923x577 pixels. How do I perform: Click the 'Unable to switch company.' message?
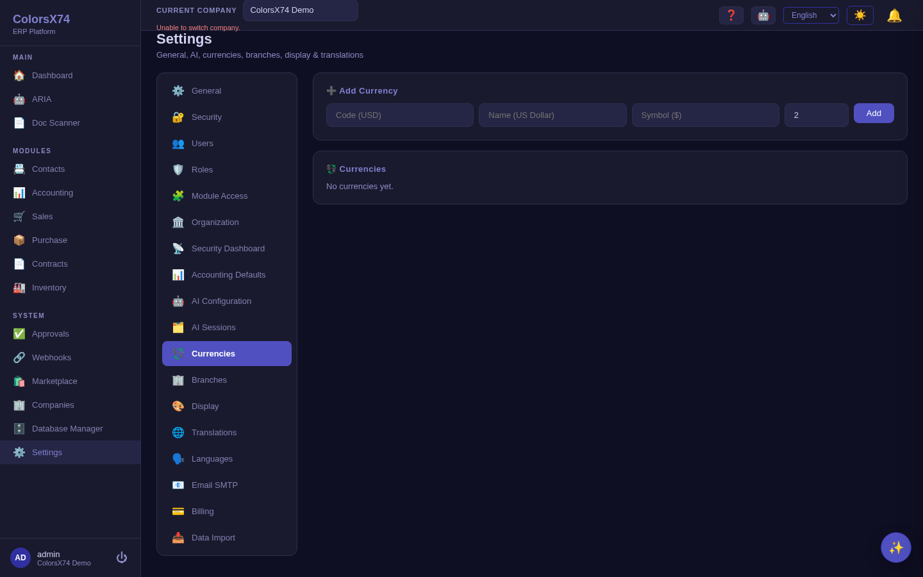point(198,28)
